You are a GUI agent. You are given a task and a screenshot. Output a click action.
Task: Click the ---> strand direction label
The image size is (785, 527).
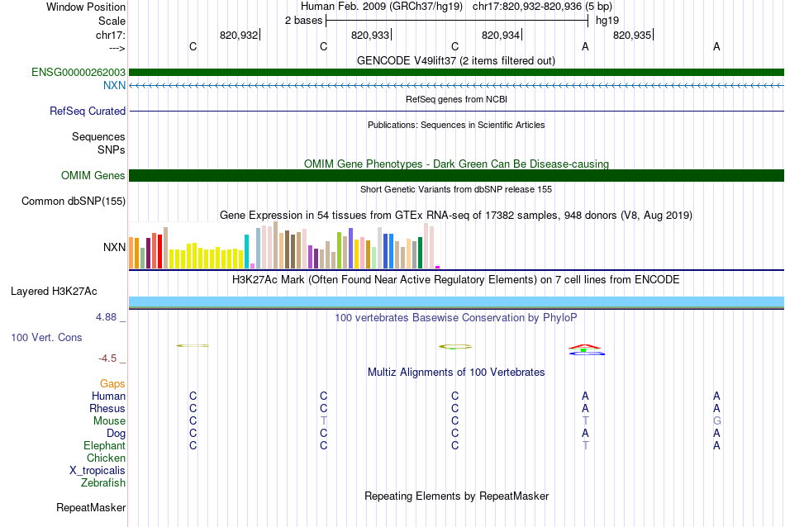click(117, 48)
